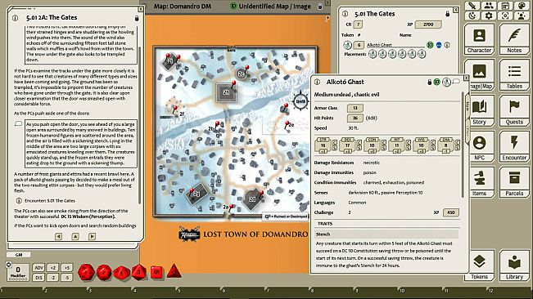Click the token icon in Alkotó Ghast header
Screen dimensions: 533x299
[446, 82]
